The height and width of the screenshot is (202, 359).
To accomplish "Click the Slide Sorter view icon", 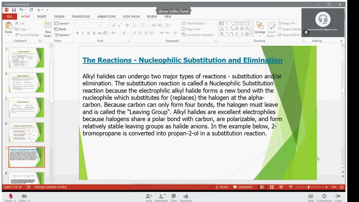I will point(272,187).
